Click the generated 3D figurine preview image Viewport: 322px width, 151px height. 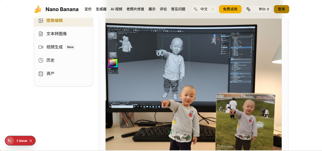tap(193, 84)
